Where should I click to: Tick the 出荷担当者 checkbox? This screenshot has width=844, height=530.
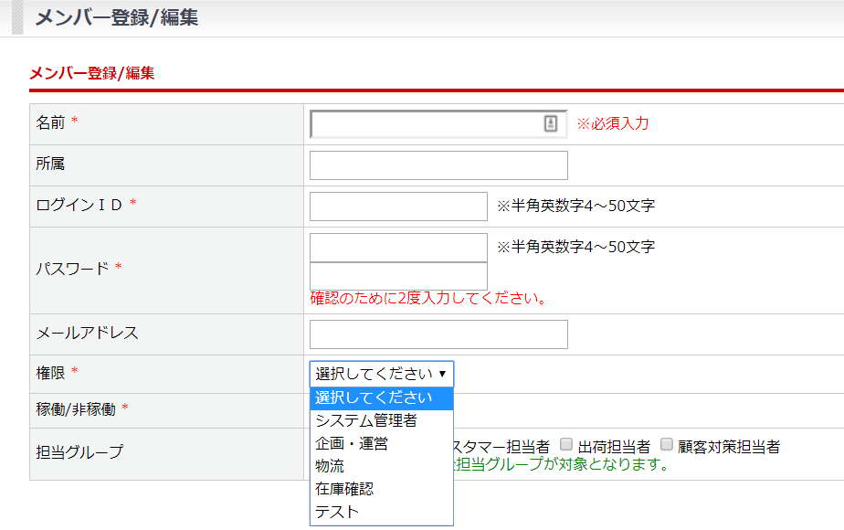click(x=566, y=445)
